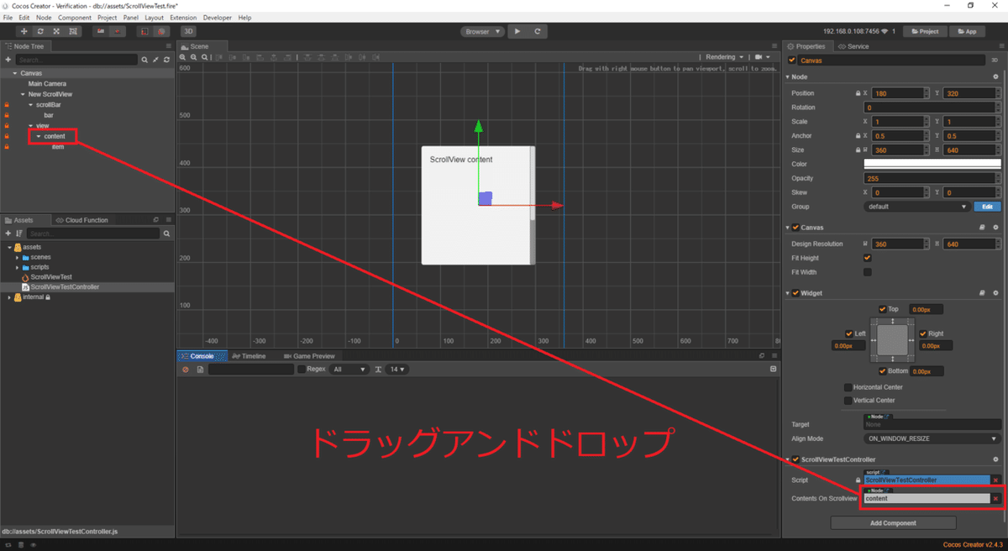Viewport: 1008px width, 551px height.
Task: Uncheck the Widget Top alignment checkbox
Action: coord(882,309)
